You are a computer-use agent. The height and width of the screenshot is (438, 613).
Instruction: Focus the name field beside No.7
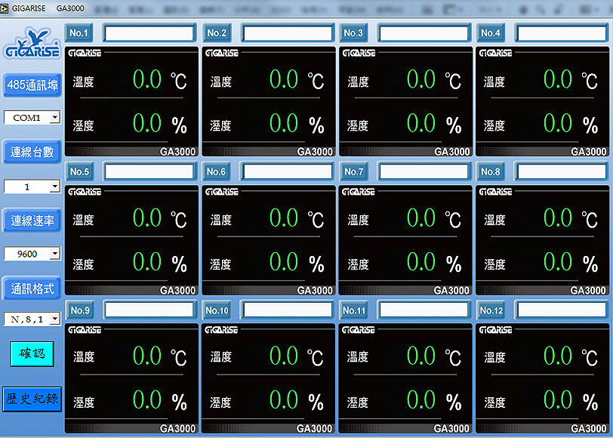[424, 171]
